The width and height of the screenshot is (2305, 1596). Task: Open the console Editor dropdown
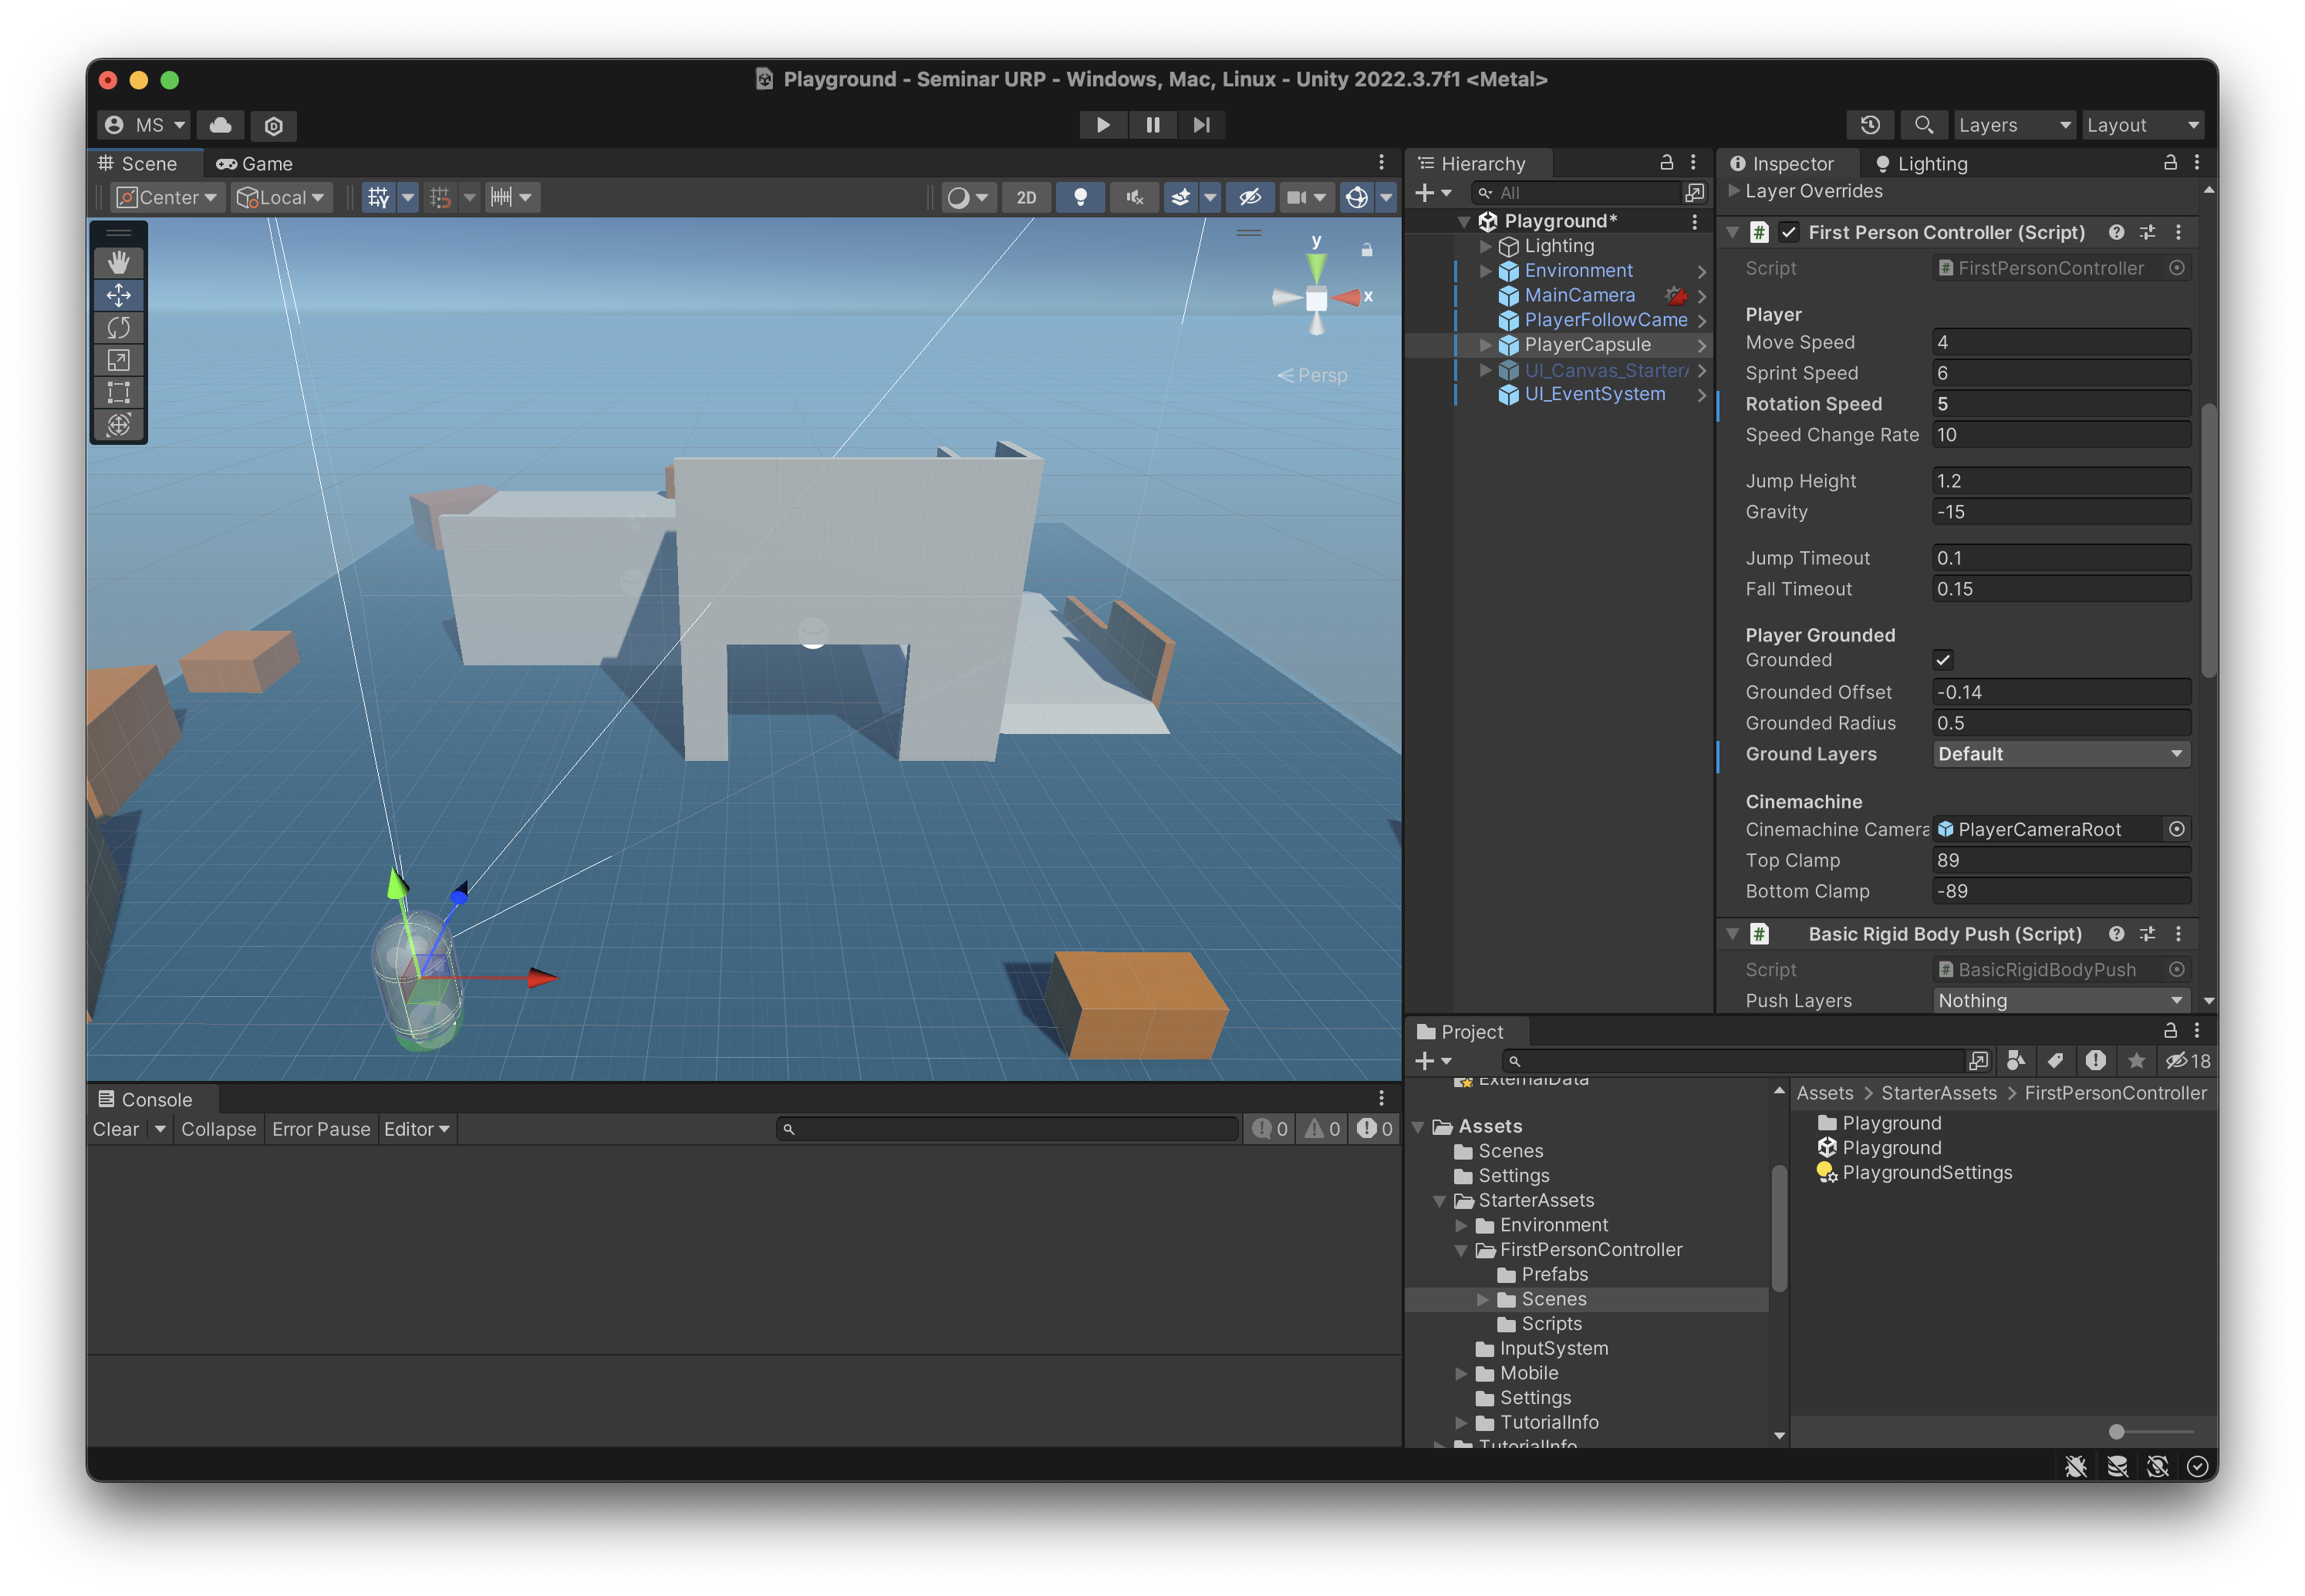click(x=417, y=1129)
